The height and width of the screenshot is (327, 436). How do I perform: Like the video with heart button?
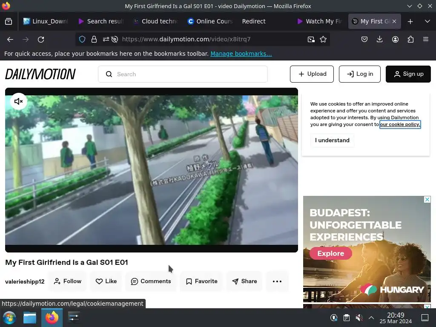click(106, 281)
